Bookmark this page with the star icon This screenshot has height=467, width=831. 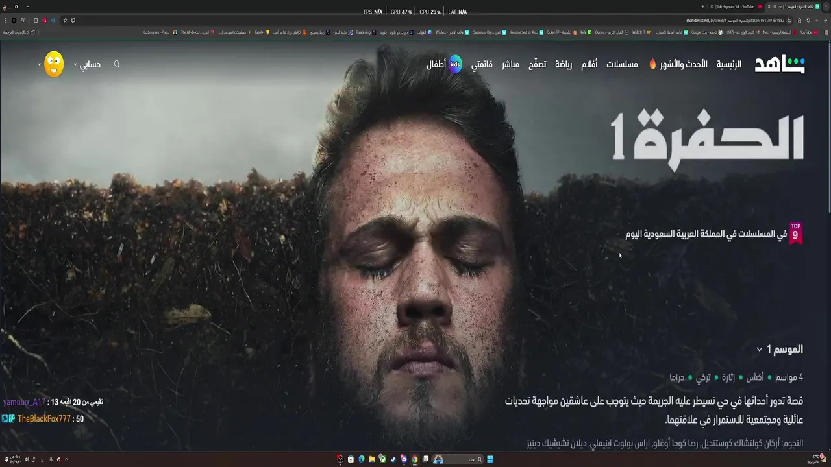65,20
